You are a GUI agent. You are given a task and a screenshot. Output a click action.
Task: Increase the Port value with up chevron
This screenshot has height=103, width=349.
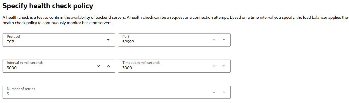pyautogui.click(x=224, y=40)
